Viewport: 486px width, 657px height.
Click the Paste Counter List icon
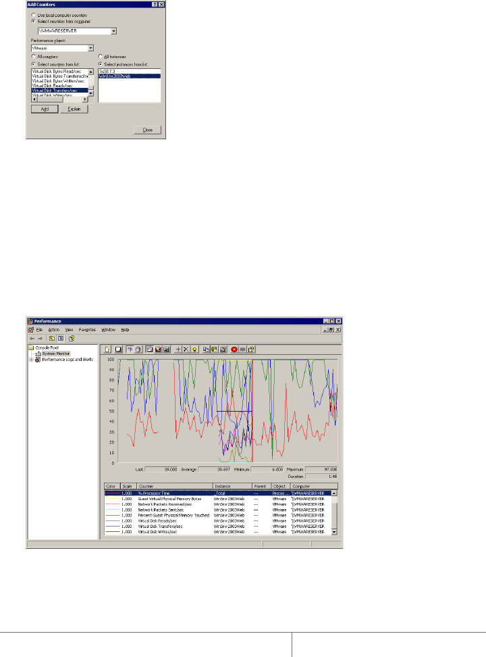tap(215, 349)
